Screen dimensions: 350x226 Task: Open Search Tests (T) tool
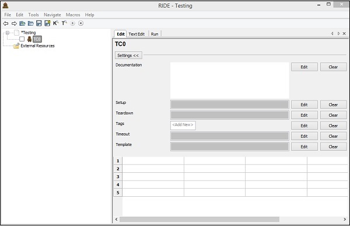pos(64,23)
